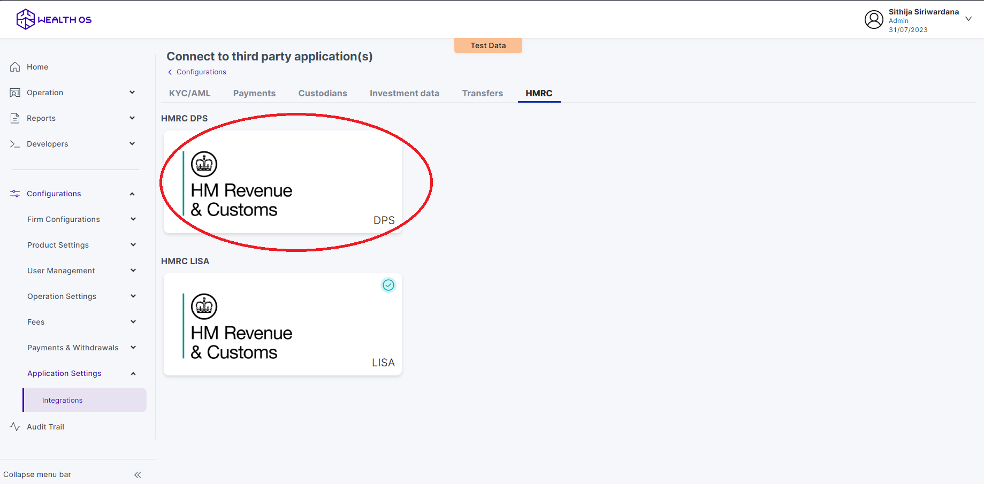Select Integrations in the sidebar

point(85,400)
